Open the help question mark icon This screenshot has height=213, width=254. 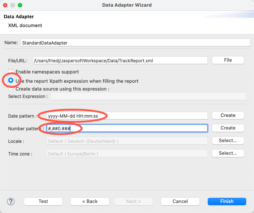pos(11,201)
